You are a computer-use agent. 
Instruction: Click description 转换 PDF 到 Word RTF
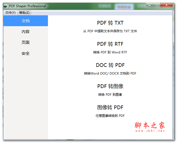click(110, 52)
